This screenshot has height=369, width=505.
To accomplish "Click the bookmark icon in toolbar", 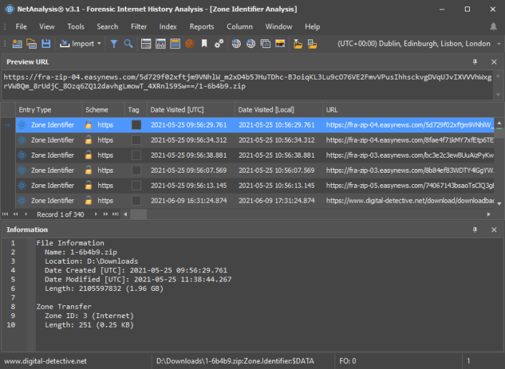I will (204, 44).
